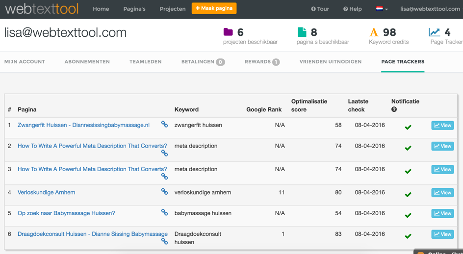Toggle notification checkmark for verloskundige arnhem row
This screenshot has width=463, height=254.
click(408, 194)
